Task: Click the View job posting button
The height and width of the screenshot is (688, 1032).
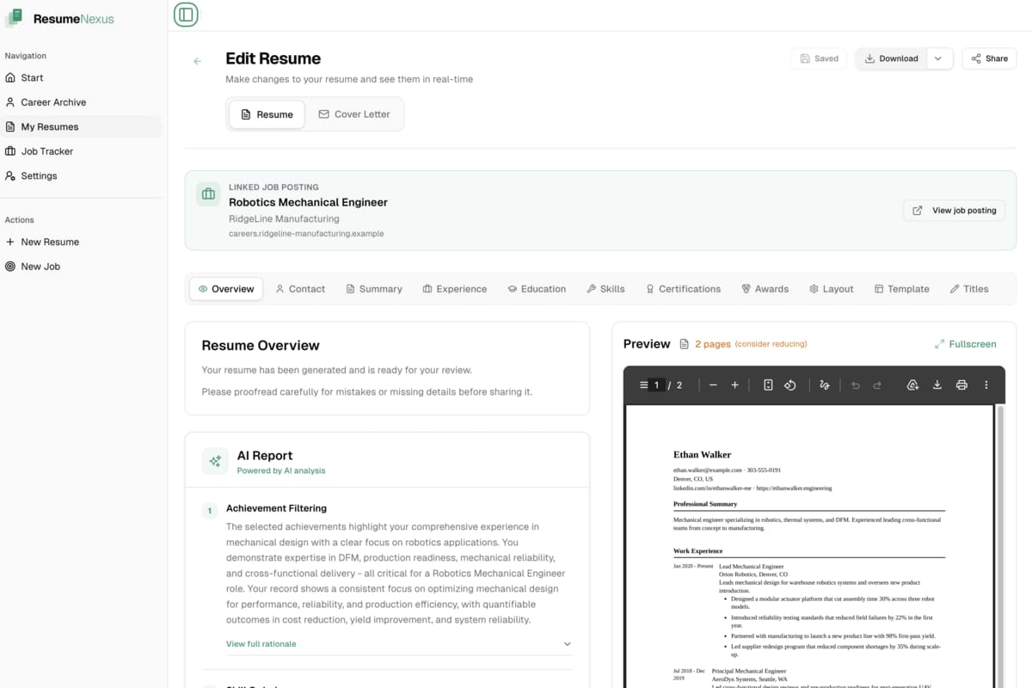Action: (x=954, y=210)
